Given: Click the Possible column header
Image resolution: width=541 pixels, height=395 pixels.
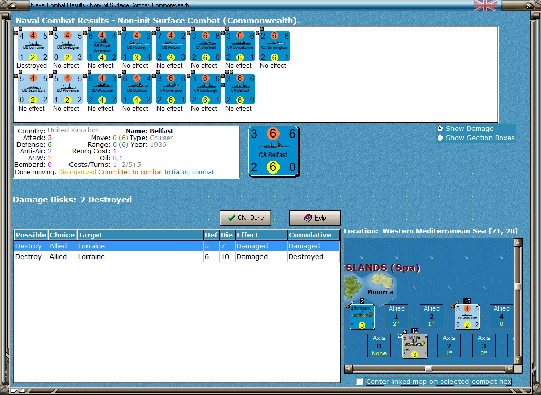Looking at the screenshot, I should click(x=31, y=235).
